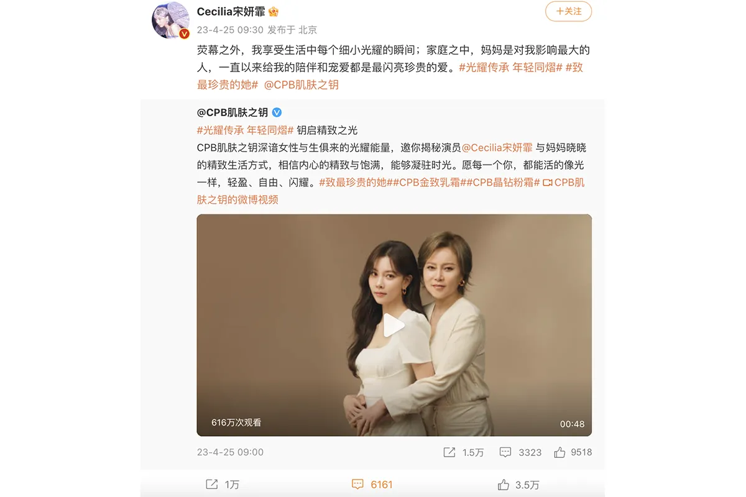Image resolution: width=746 pixels, height=497 pixels.
Task: Click comment icon showing 3323
Action: pyautogui.click(x=505, y=452)
